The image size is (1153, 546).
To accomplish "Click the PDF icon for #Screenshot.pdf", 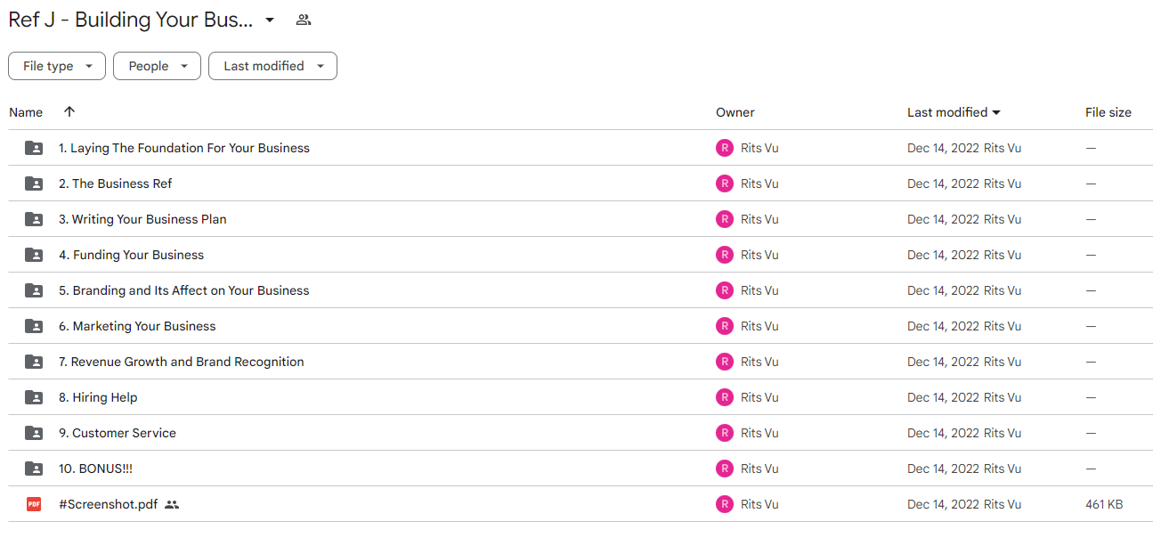I will pos(34,504).
